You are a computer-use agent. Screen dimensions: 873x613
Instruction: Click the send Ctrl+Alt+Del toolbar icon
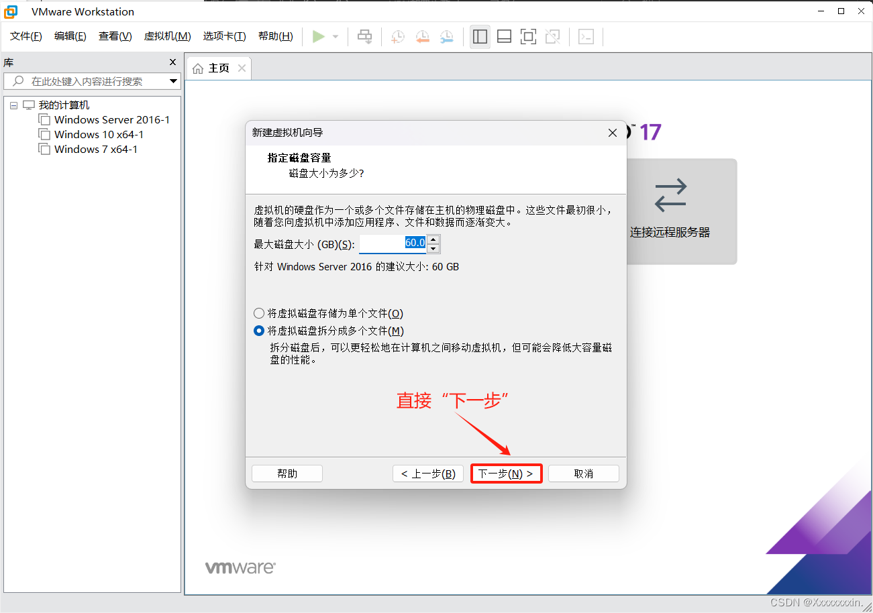[x=365, y=37]
